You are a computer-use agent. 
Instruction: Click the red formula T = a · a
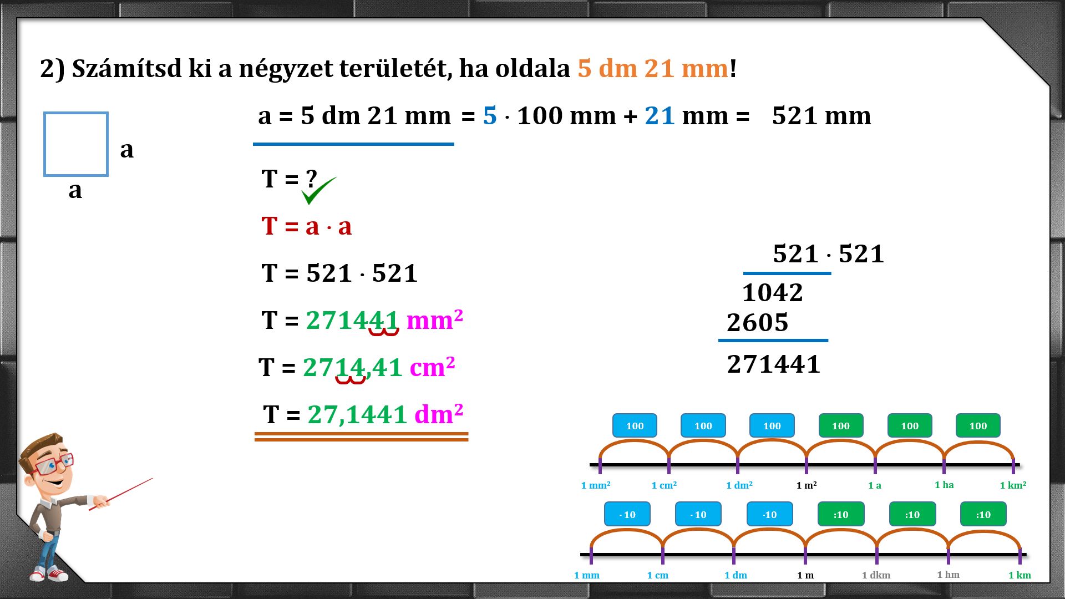[x=306, y=226]
